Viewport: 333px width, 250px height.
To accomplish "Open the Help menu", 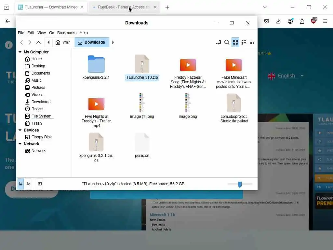I will [x=84, y=33].
